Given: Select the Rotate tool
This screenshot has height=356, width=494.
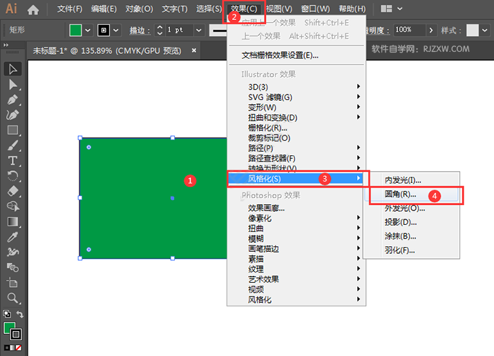Looking at the screenshot, I should tap(12, 176).
